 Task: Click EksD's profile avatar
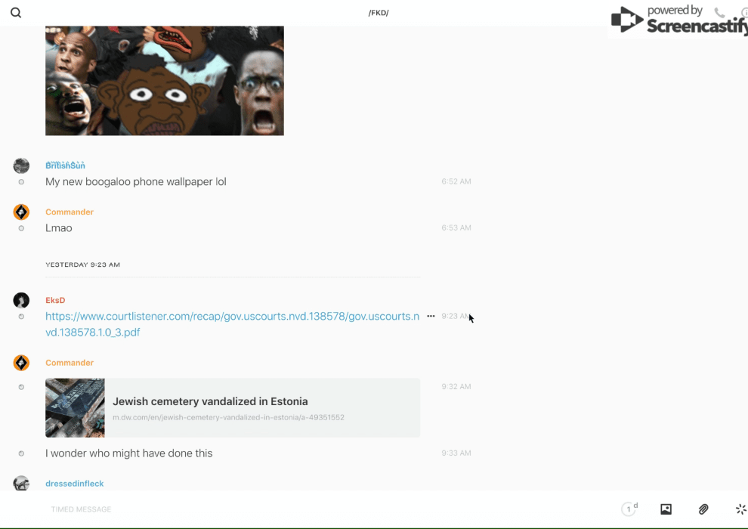point(21,300)
